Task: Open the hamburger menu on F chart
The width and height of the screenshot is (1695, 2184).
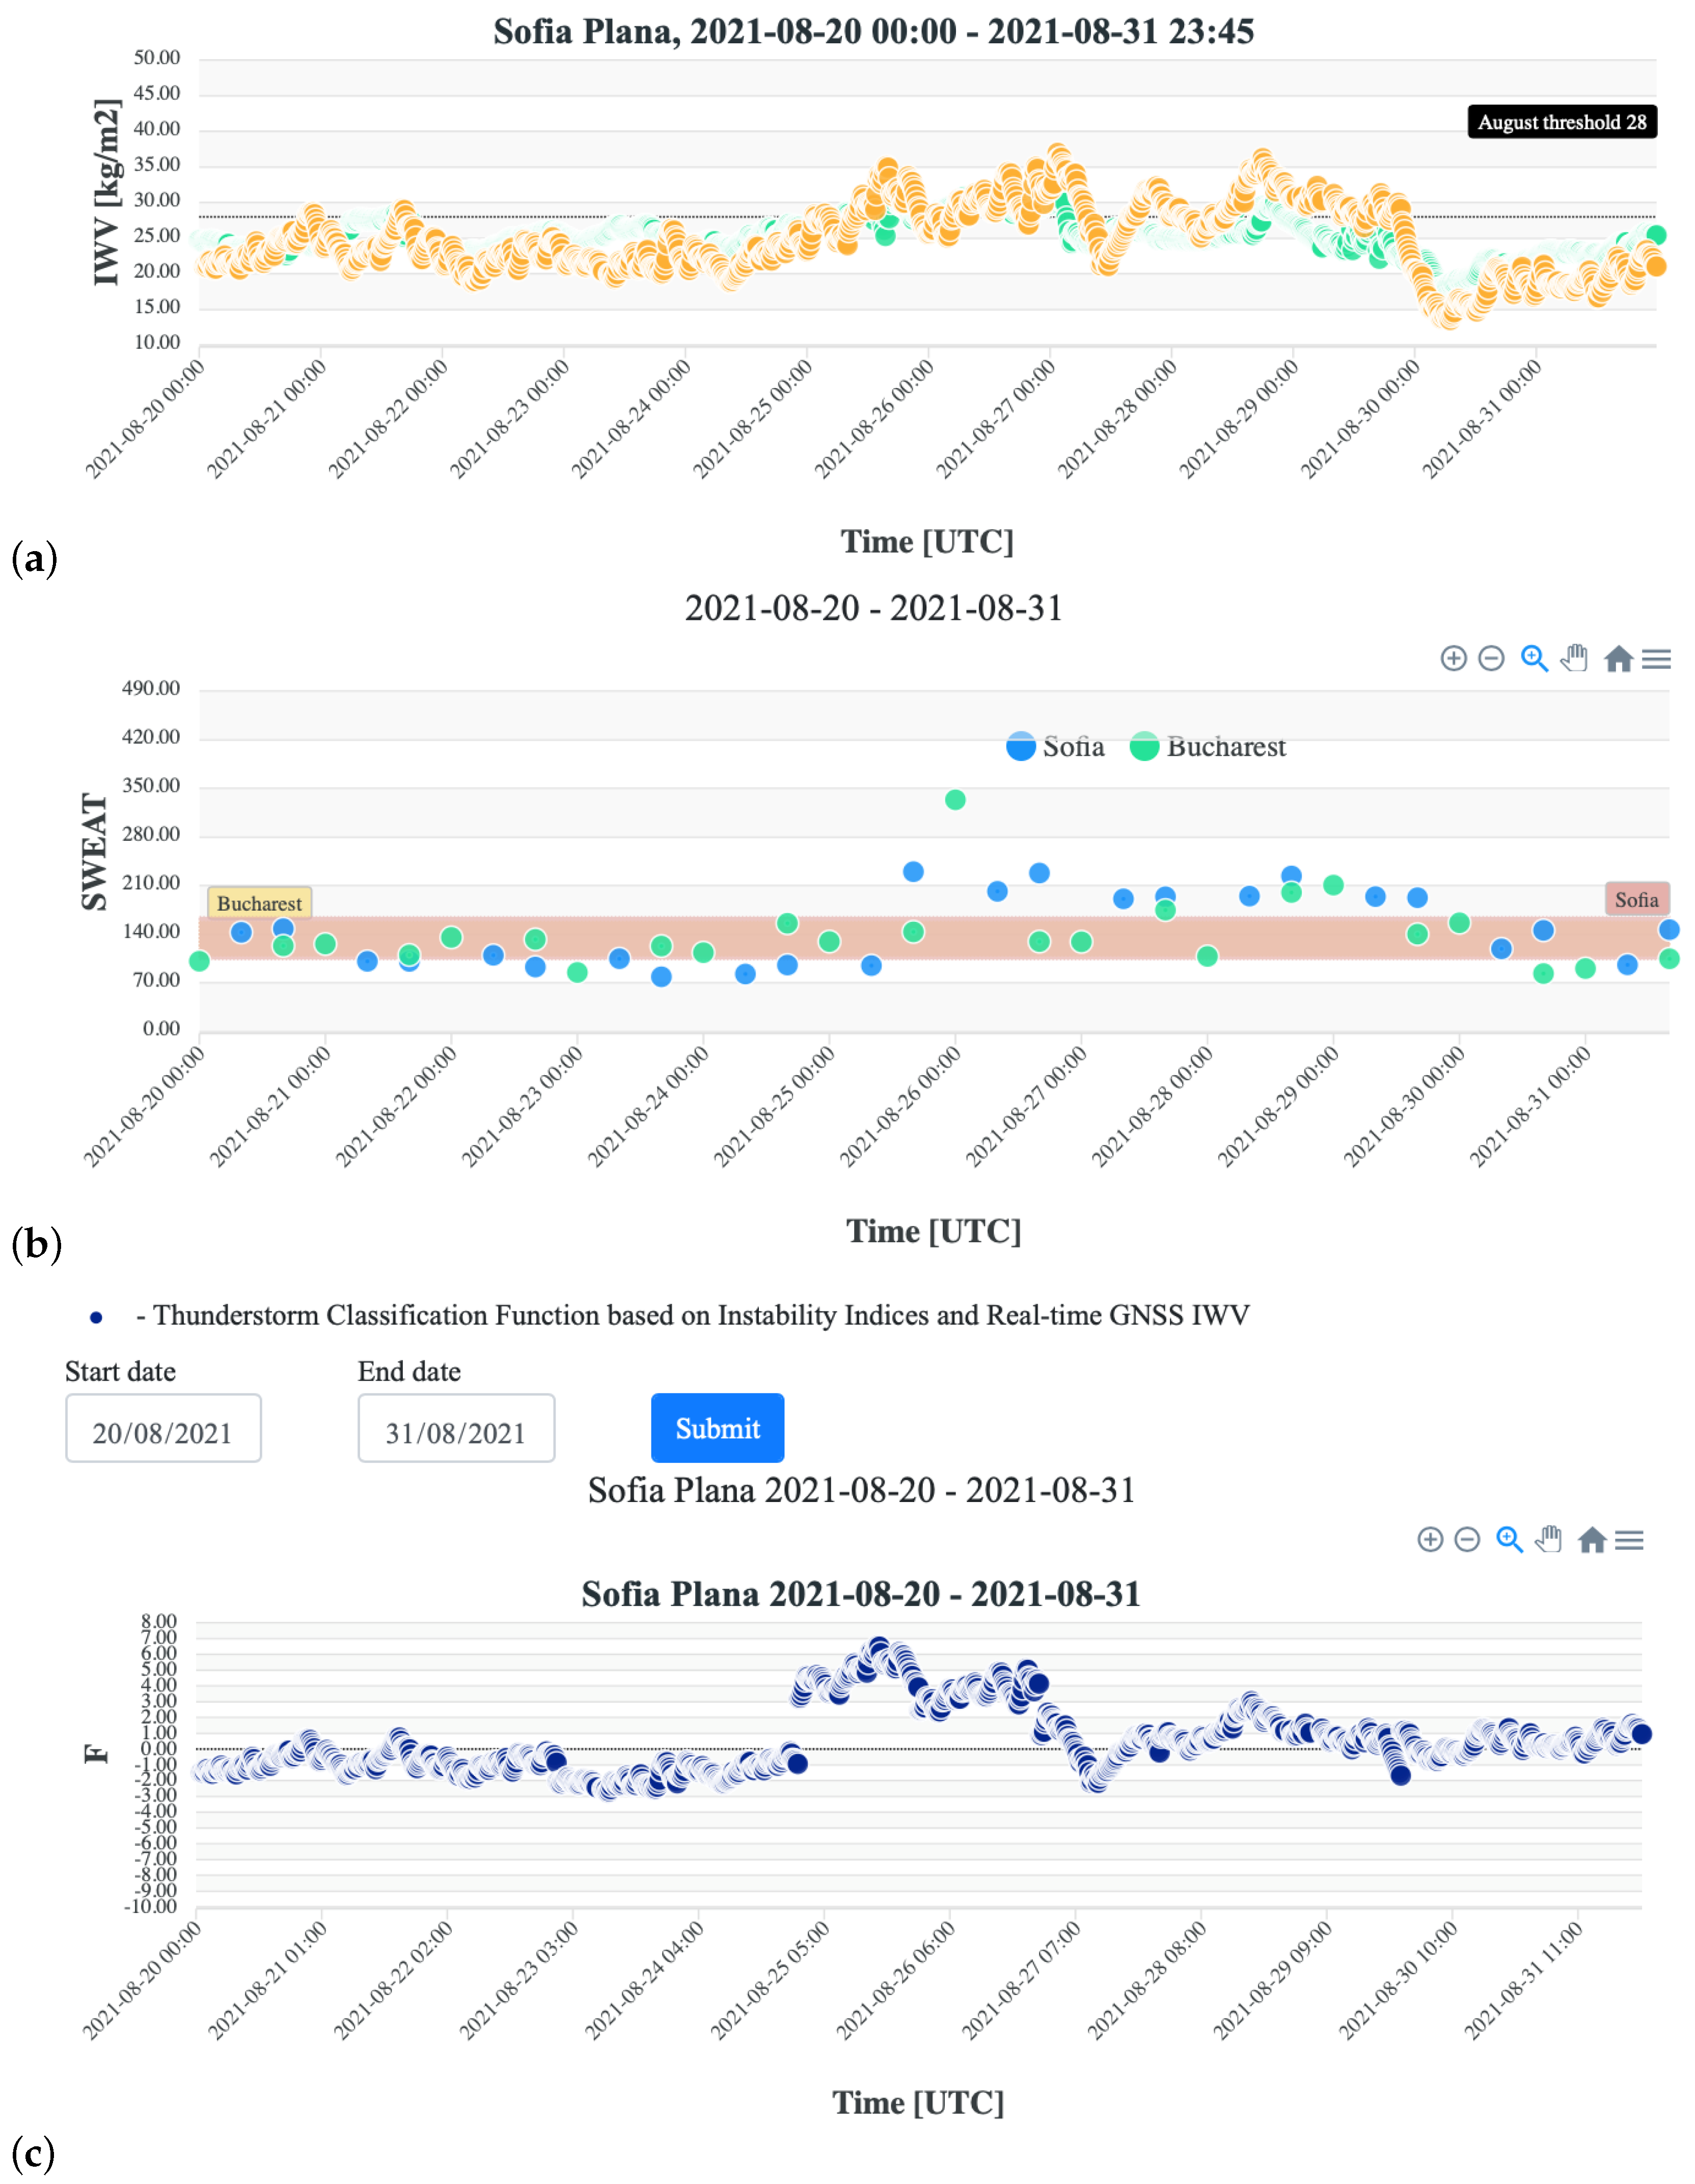Action: tap(1630, 1540)
